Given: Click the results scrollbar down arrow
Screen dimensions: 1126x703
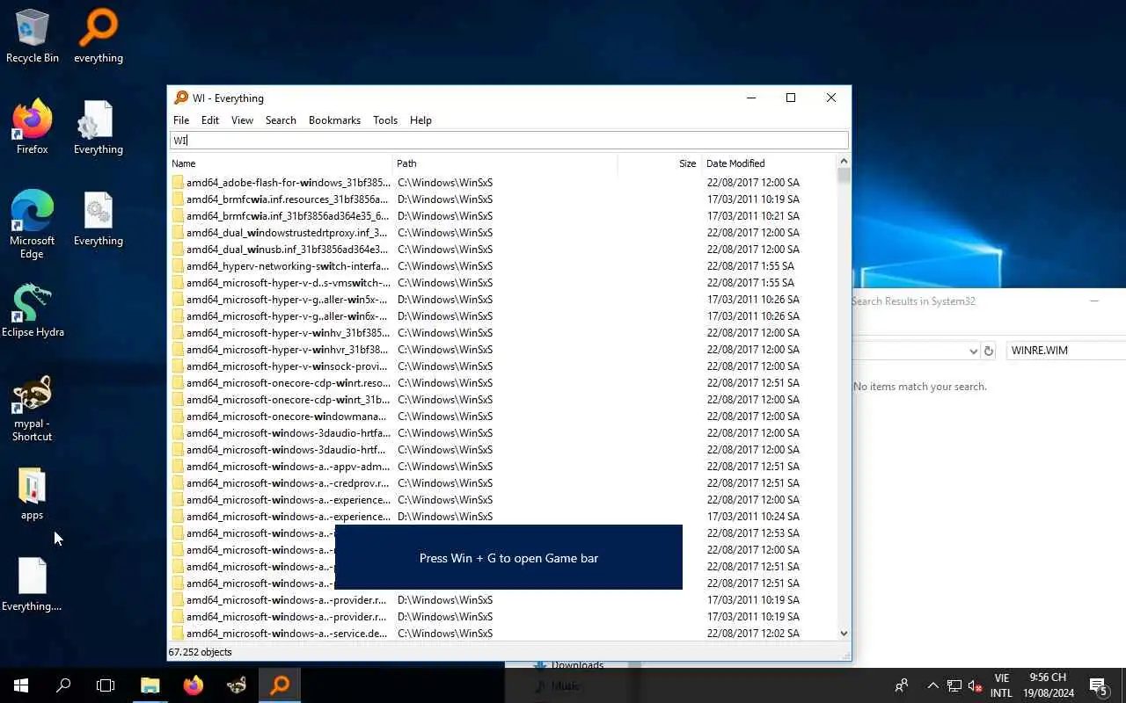Looking at the screenshot, I should pos(844,633).
